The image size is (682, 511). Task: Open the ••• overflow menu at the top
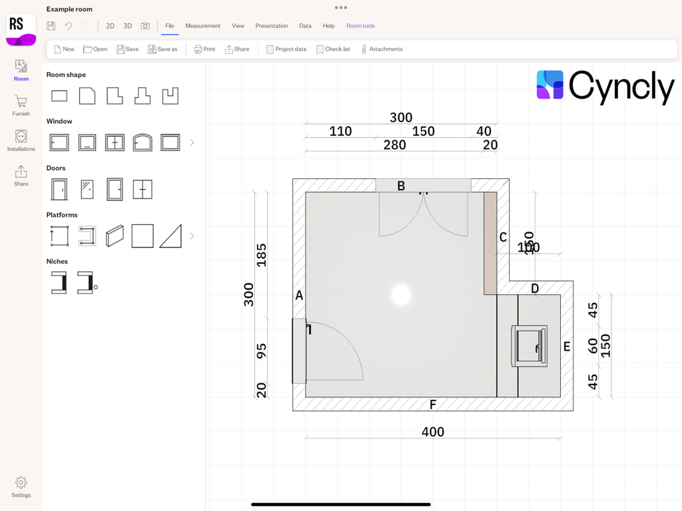[x=340, y=7]
